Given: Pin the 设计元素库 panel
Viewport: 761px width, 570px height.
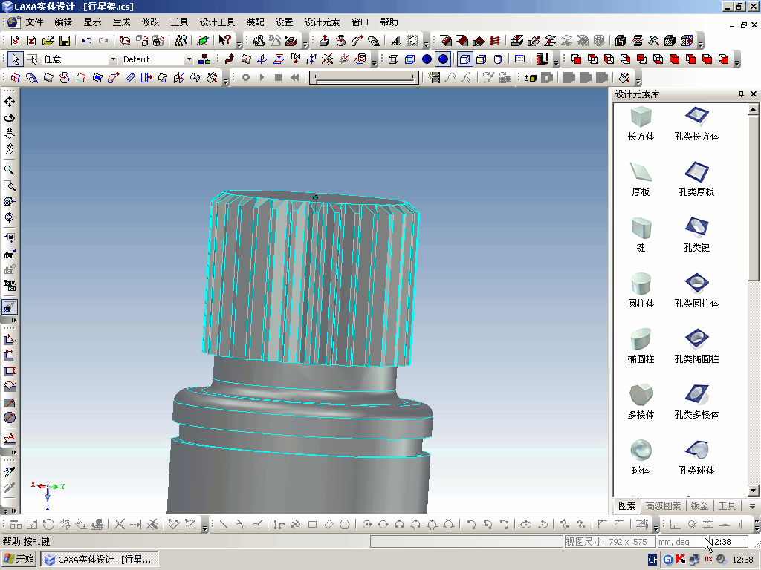Looking at the screenshot, I should coord(741,94).
